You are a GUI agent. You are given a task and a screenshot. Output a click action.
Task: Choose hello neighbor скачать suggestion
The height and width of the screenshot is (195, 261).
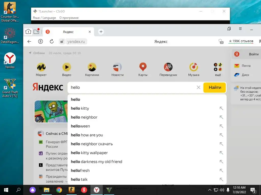[x=147, y=144]
